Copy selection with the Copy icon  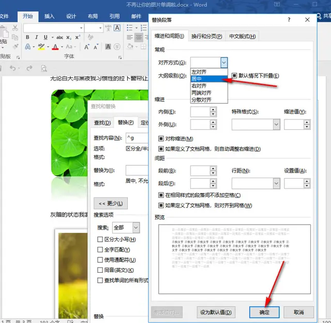(x=15, y=37)
